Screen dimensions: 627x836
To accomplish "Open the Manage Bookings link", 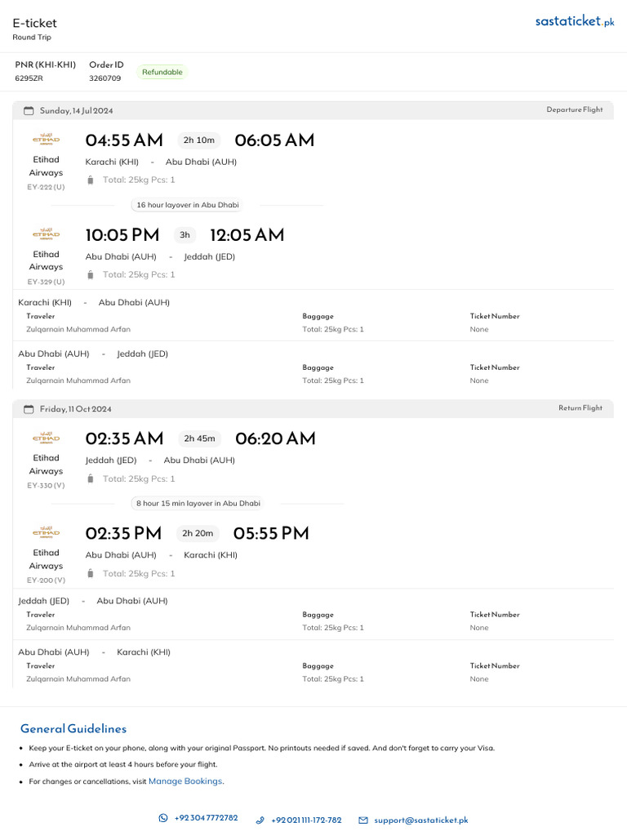I will pyautogui.click(x=185, y=781).
